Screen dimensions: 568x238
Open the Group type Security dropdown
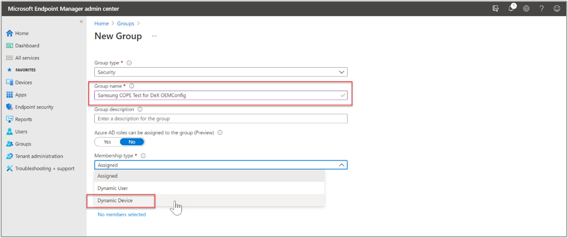click(220, 72)
